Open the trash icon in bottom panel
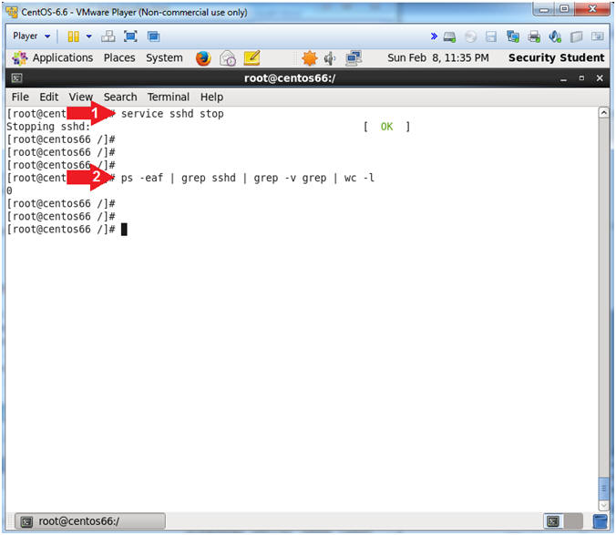This screenshot has width=616, height=535. click(x=600, y=521)
